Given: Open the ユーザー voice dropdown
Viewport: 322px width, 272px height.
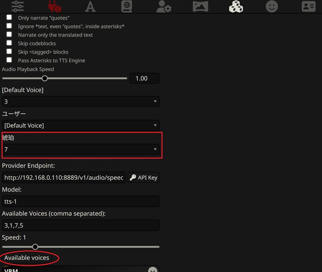Looking at the screenshot, I should click(x=81, y=125).
